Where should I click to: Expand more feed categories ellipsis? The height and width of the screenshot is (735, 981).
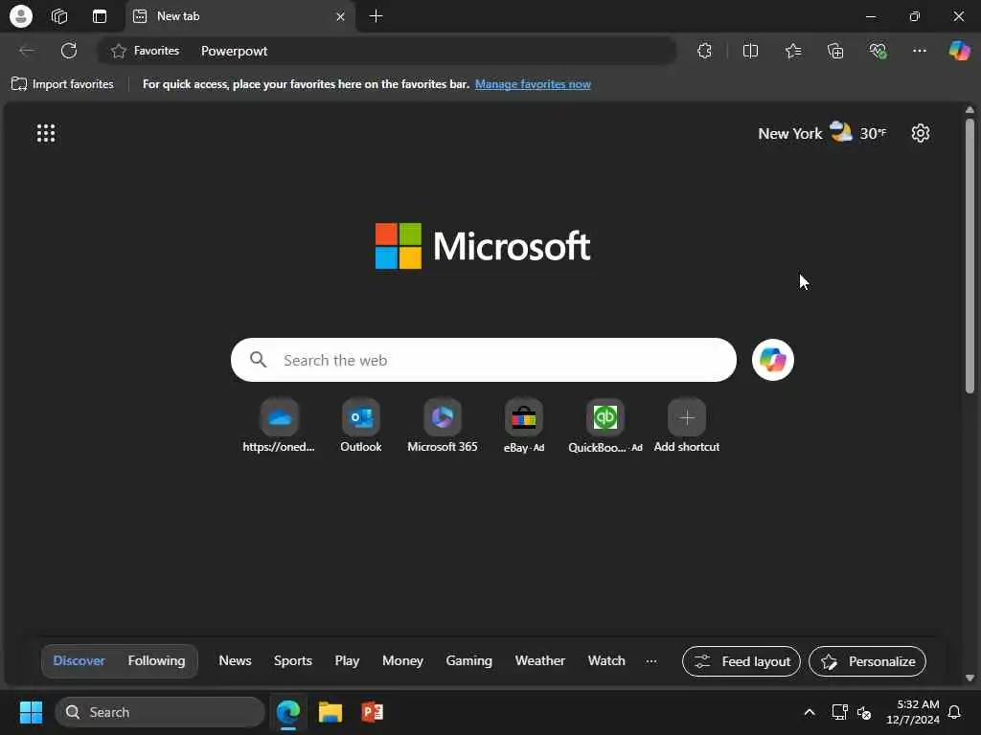(651, 661)
